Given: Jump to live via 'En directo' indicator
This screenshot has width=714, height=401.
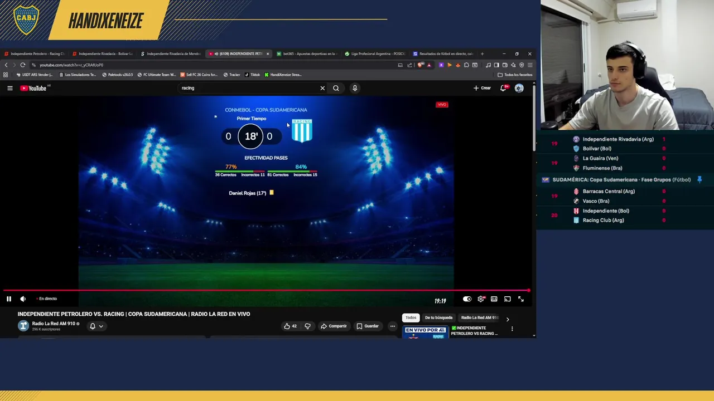Looking at the screenshot, I should coord(46,299).
